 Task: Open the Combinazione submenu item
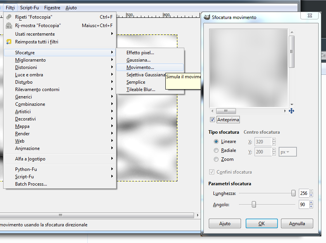point(60,104)
